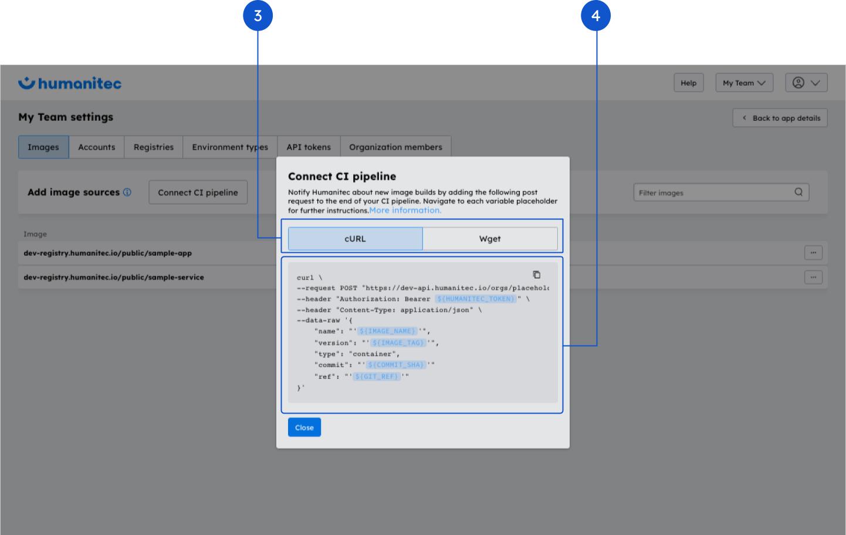Image resolution: width=846 pixels, height=535 pixels.
Task: Open the API tokens tab
Action: coord(309,147)
